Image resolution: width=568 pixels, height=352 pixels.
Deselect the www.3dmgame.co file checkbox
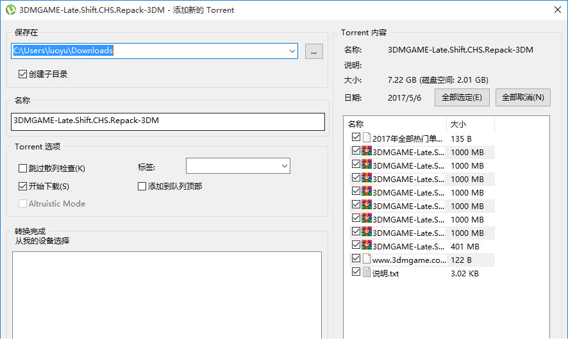pos(356,258)
